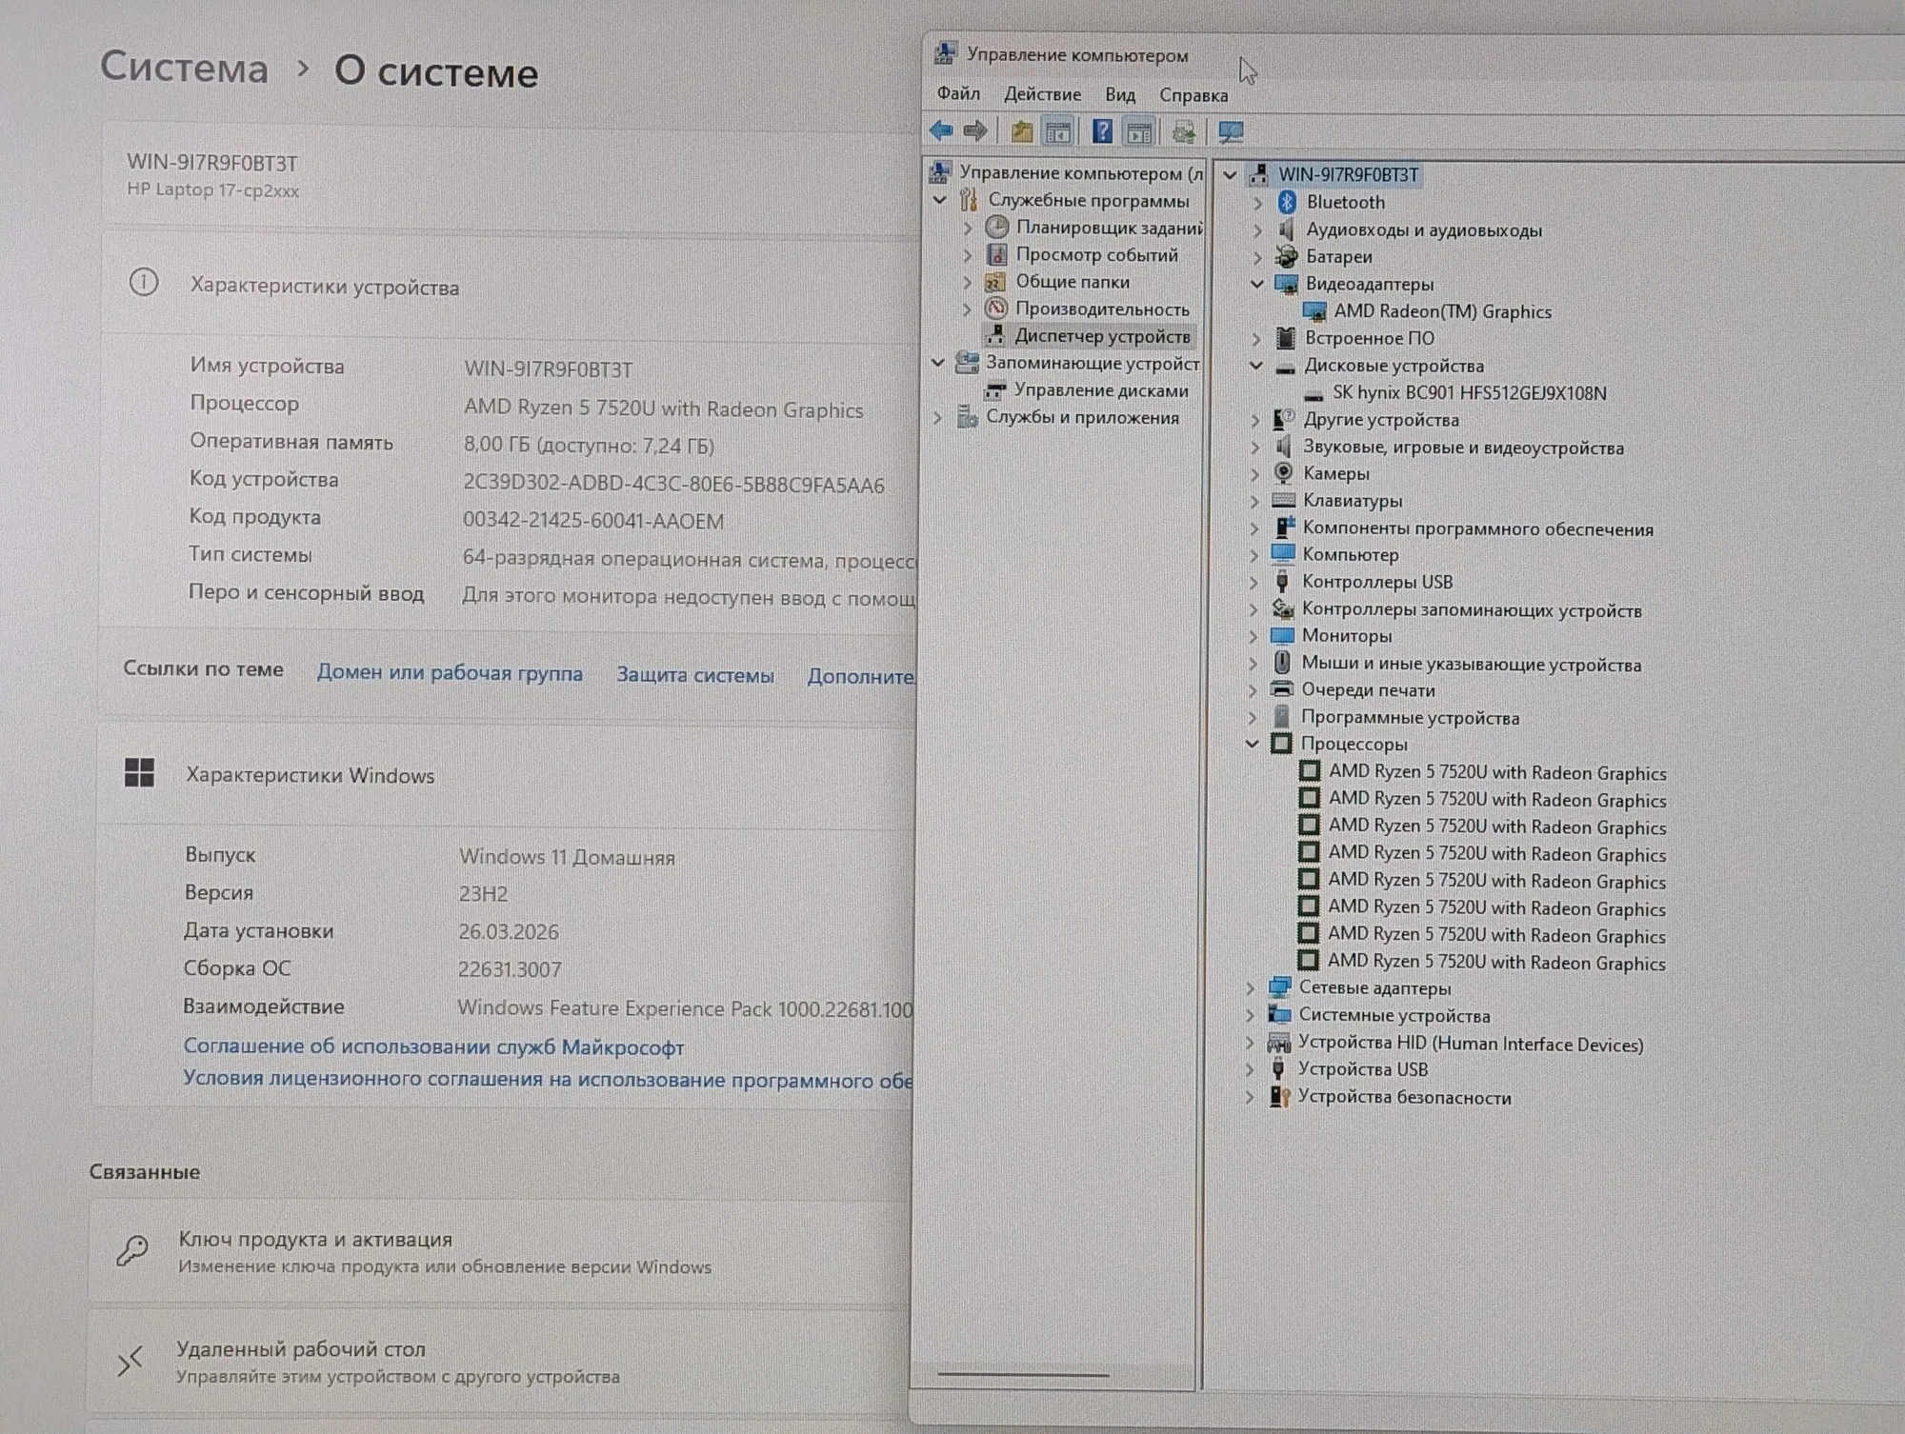
Task: Select AMD Radeon(TM) Graphics device
Action: click(1442, 311)
